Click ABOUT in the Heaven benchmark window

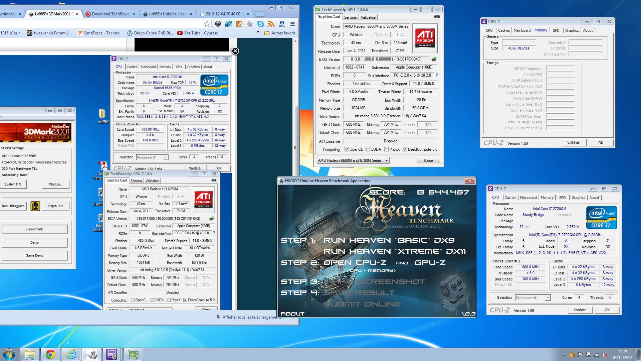click(292, 314)
